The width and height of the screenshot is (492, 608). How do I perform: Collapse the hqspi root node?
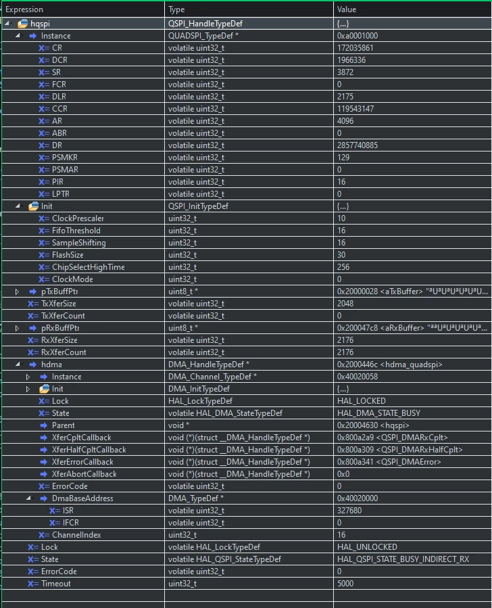[7, 23]
